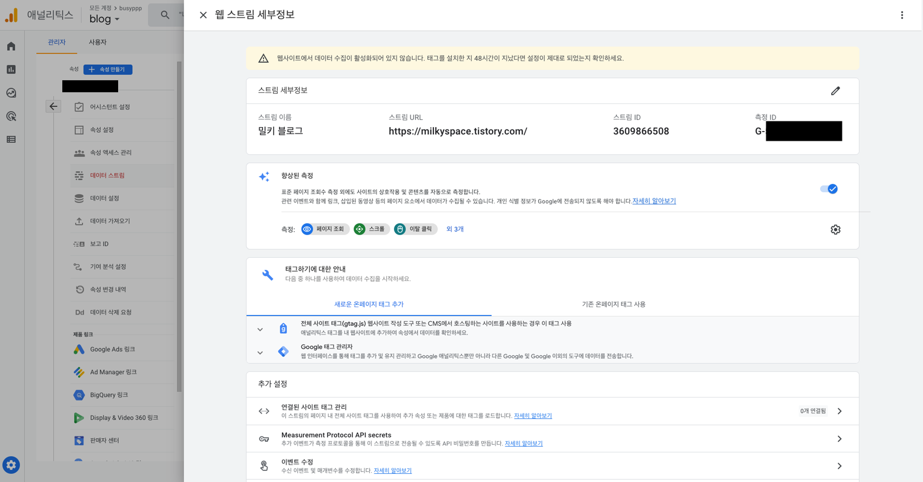This screenshot has width=923, height=482.
Task: Open 이벤트 수정 row chevron
Action: [839, 466]
